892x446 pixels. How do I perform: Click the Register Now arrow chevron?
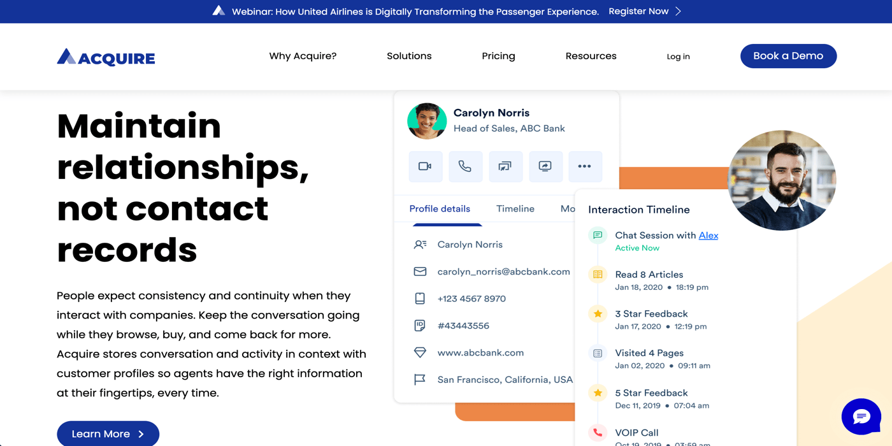[679, 11]
